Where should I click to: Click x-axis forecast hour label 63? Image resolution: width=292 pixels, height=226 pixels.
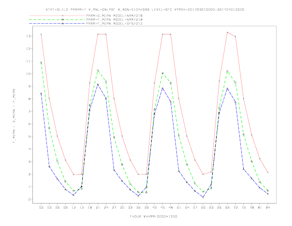[x=211, y=208]
